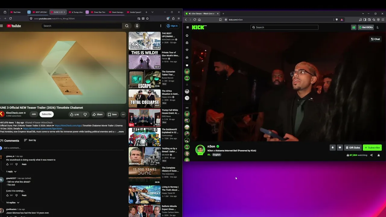Open new tab in YouTube browser
The image size is (386, 217).
146,12
